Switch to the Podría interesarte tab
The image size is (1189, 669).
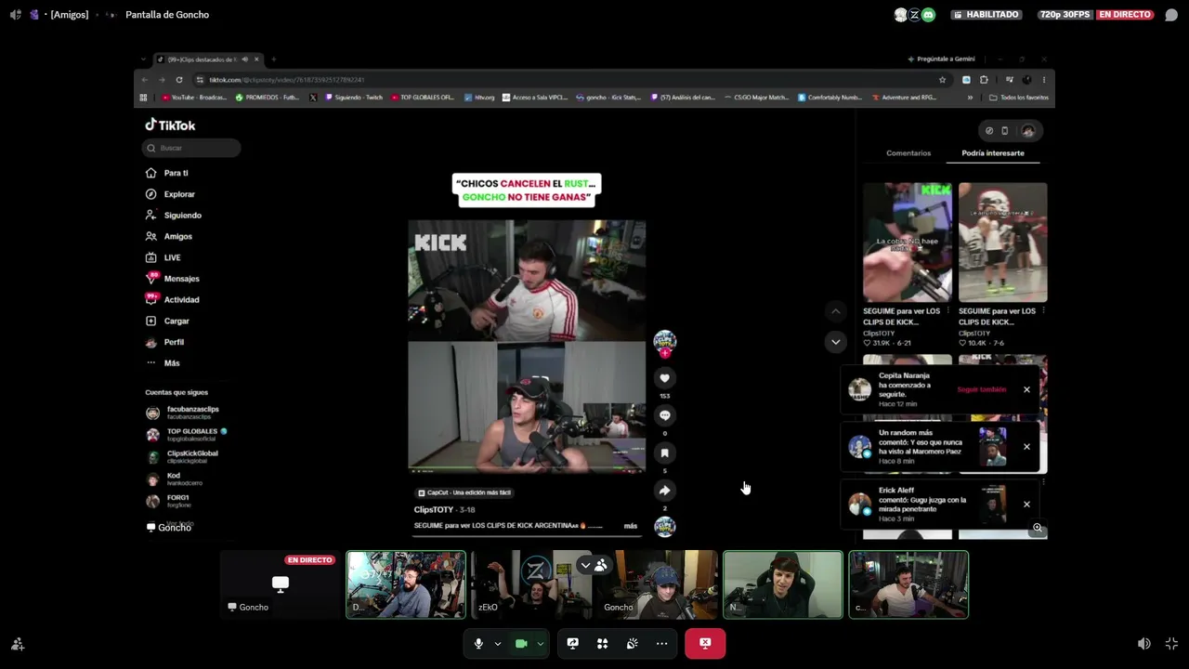(x=993, y=153)
